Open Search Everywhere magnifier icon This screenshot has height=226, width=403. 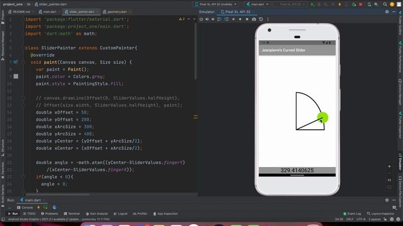385,4
